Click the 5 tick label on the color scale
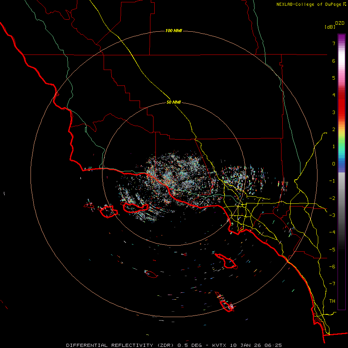 point(334,78)
